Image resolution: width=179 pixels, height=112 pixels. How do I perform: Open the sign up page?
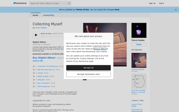(x=152, y=3)
